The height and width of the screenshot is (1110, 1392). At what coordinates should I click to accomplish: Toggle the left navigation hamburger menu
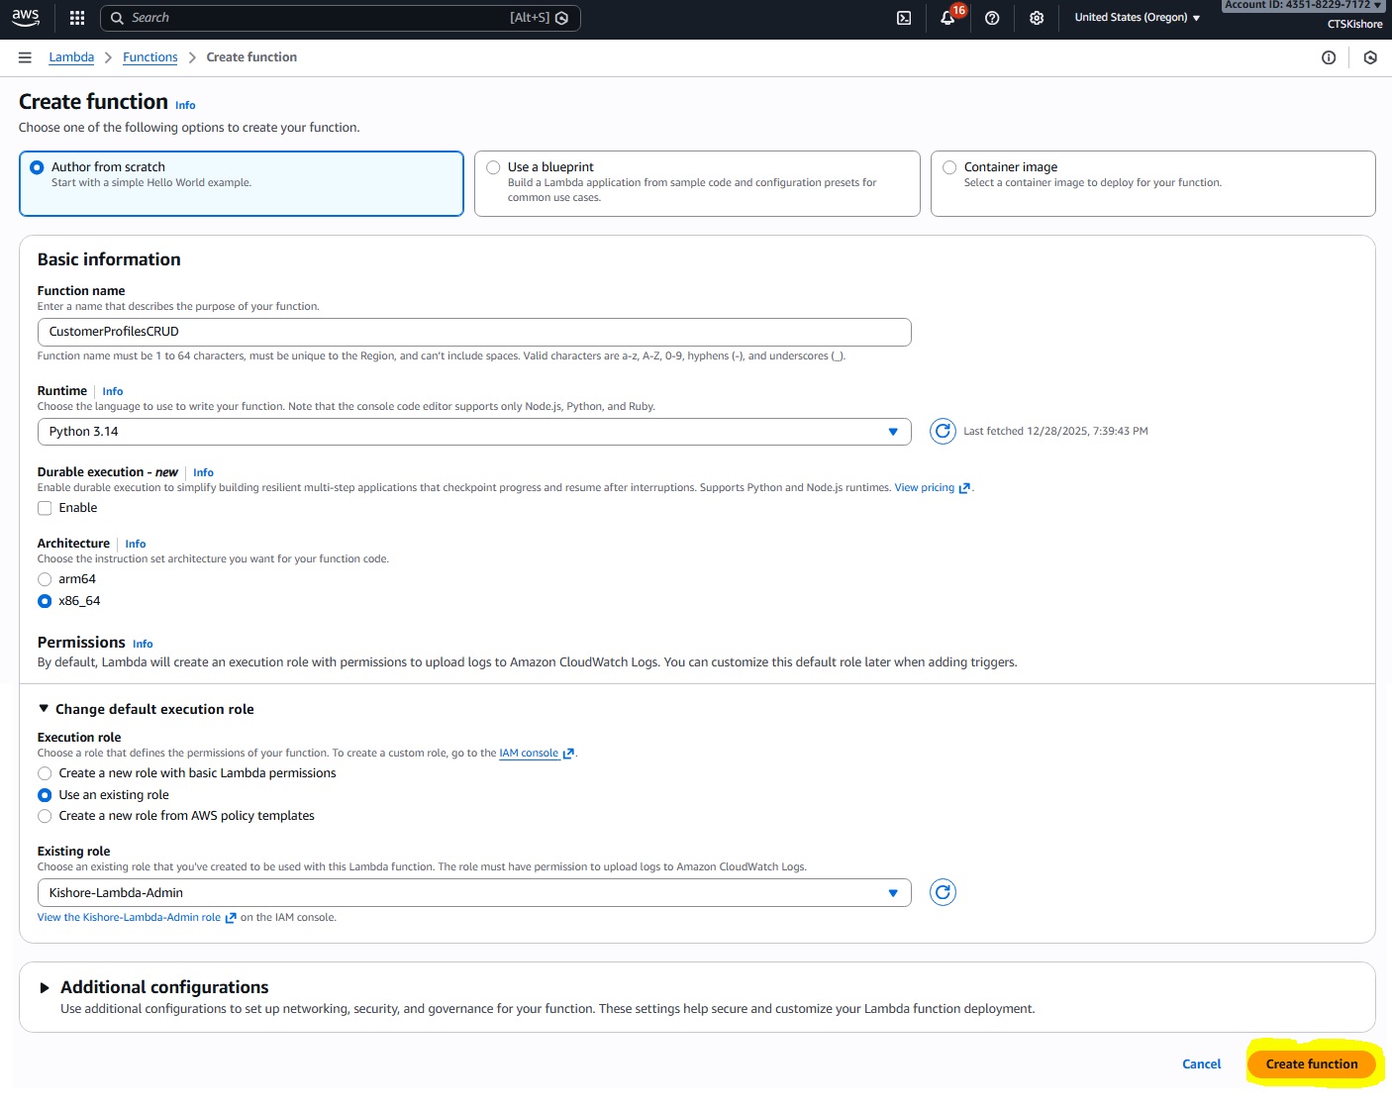pos(25,57)
